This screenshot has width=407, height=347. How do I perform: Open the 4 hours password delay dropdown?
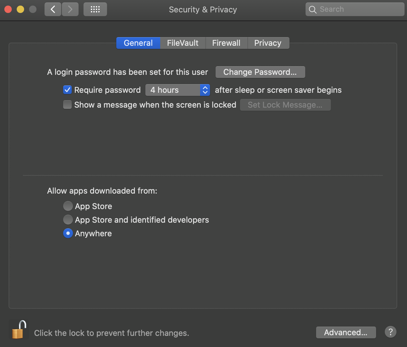pos(178,90)
